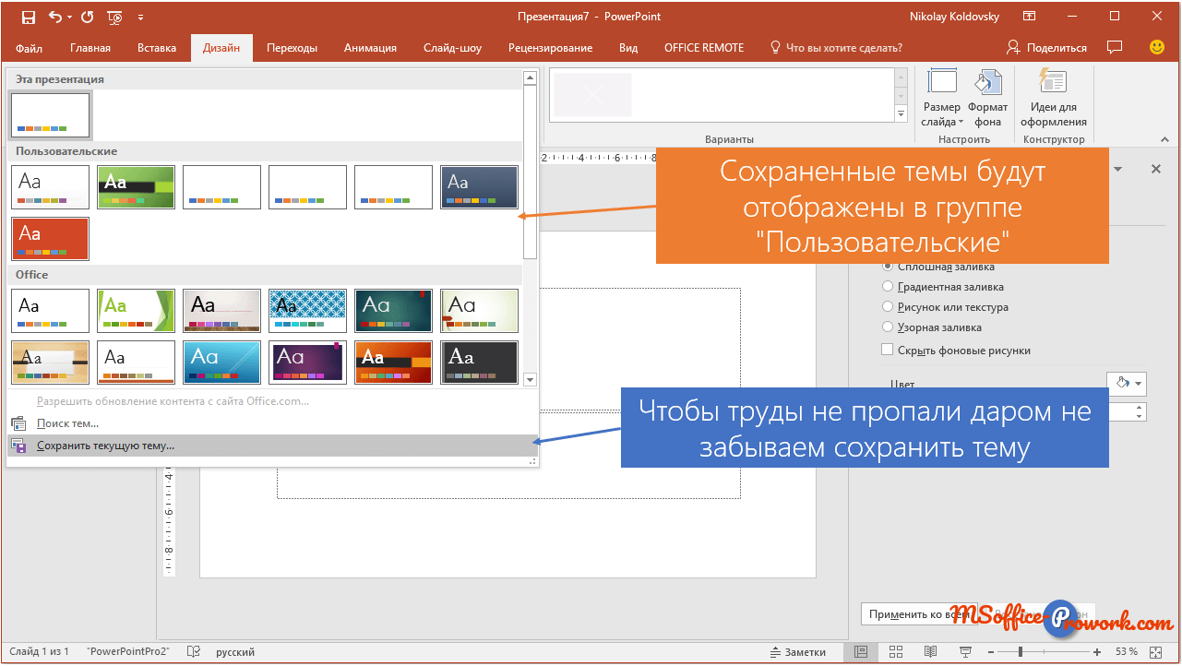Apply the green Facet theme thumbnail

[x=137, y=311]
